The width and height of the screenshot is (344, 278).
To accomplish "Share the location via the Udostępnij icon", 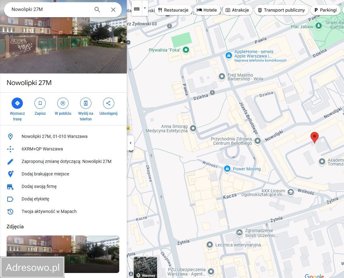I will coord(108,103).
